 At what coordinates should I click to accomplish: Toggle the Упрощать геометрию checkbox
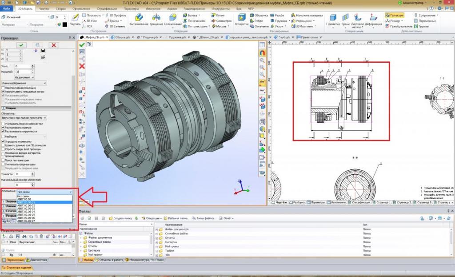click(x=3, y=141)
